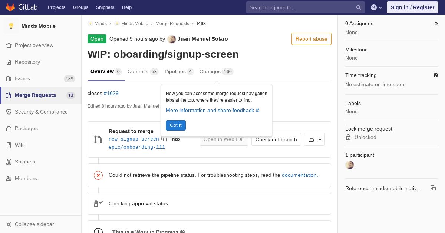Click the Minds Mobile breadcrumb link
This screenshot has height=233, width=445.
click(135, 24)
